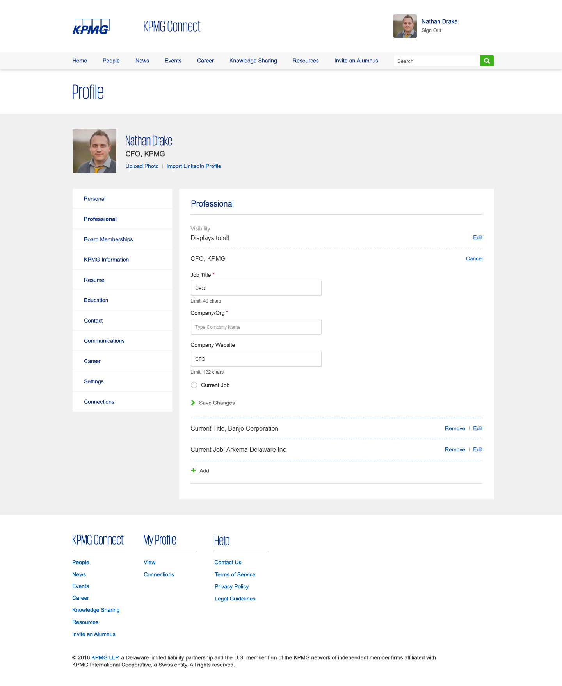
Task: Click View under My Profile footer
Action: click(149, 562)
